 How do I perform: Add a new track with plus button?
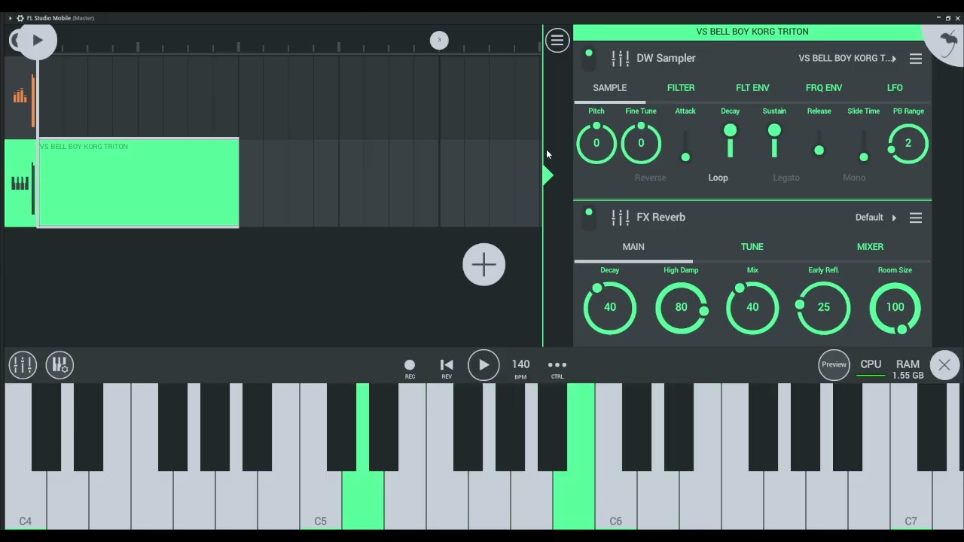(484, 264)
